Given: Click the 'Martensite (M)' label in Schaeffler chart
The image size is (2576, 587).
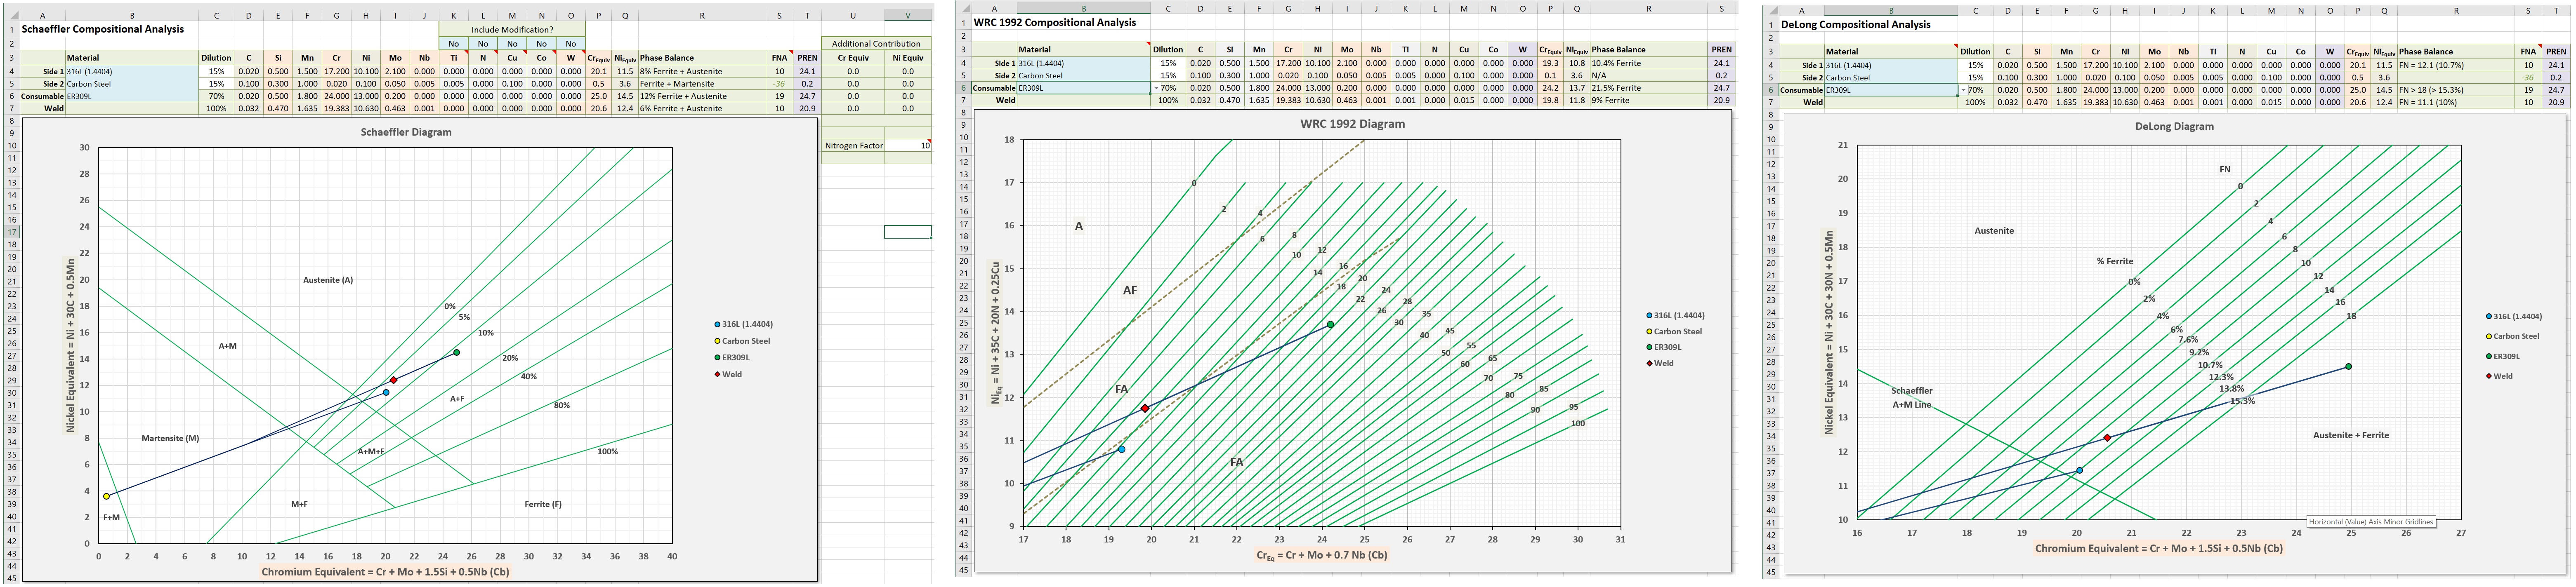Looking at the screenshot, I should [170, 438].
